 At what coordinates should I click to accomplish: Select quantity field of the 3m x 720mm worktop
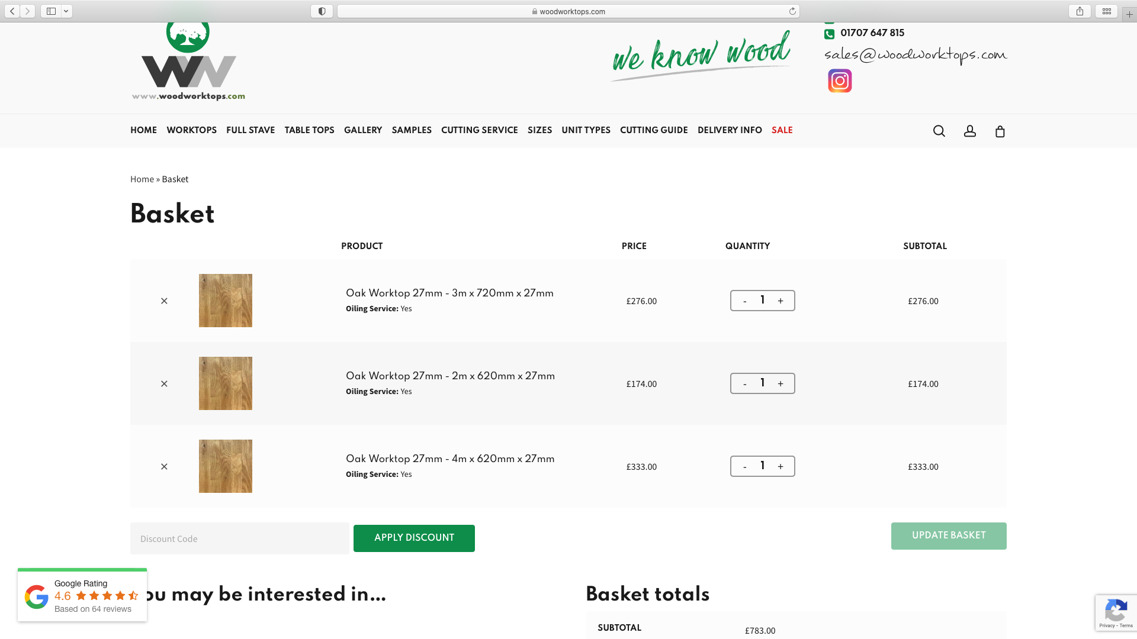pyautogui.click(x=763, y=301)
